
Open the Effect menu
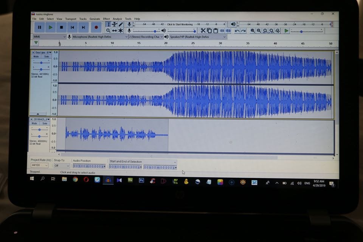click(x=106, y=19)
